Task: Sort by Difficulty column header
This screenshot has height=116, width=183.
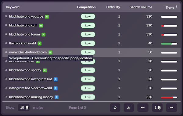Action: pyautogui.click(x=113, y=7)
